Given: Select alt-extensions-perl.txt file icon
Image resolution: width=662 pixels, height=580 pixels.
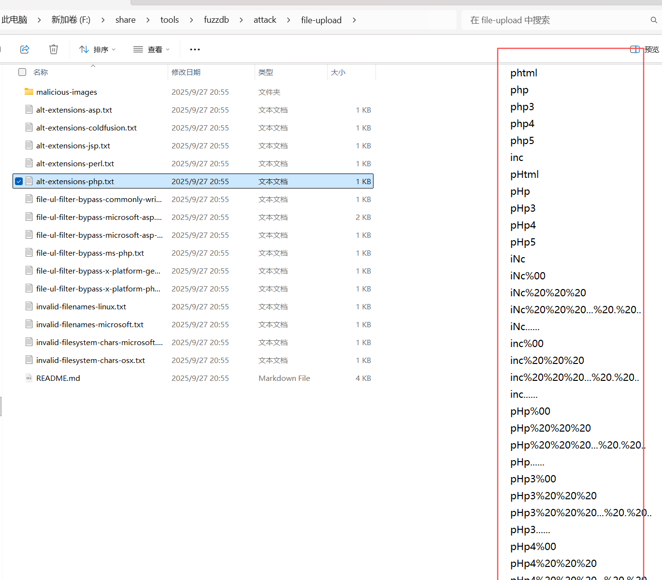Looking at the screenshot, I should 29,163.
